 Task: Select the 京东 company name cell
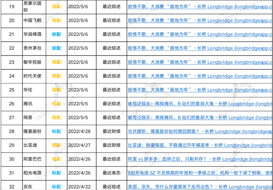click(34, 185)
